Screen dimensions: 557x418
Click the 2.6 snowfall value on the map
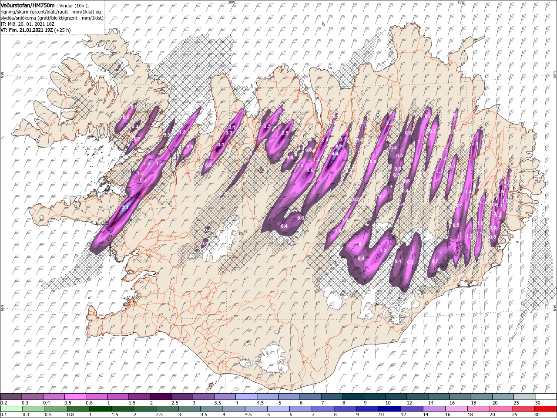click(x=310, y=170)
